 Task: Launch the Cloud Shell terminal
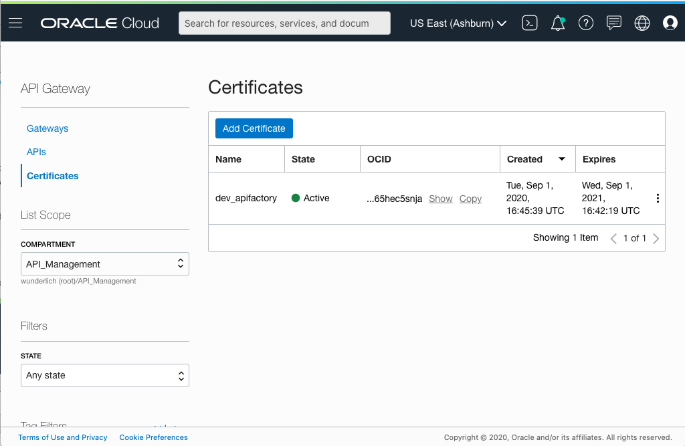click(529, 22)
